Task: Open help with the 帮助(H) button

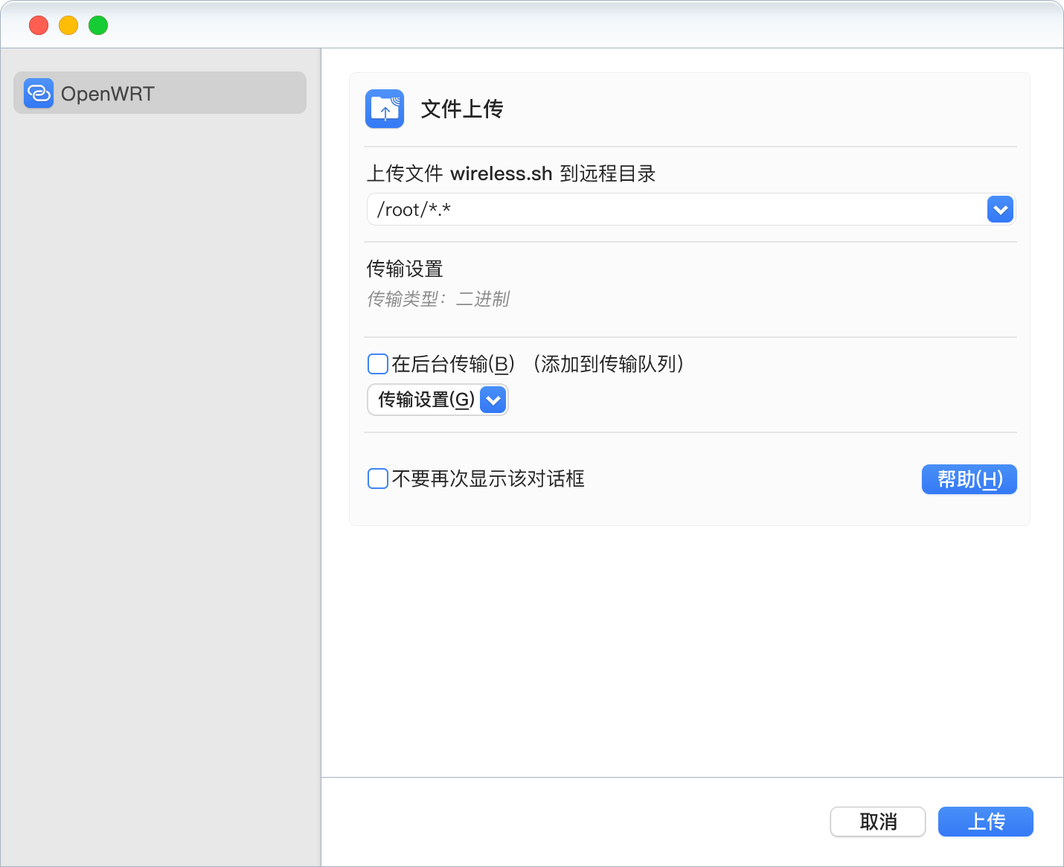Action: tap(969, 479)
